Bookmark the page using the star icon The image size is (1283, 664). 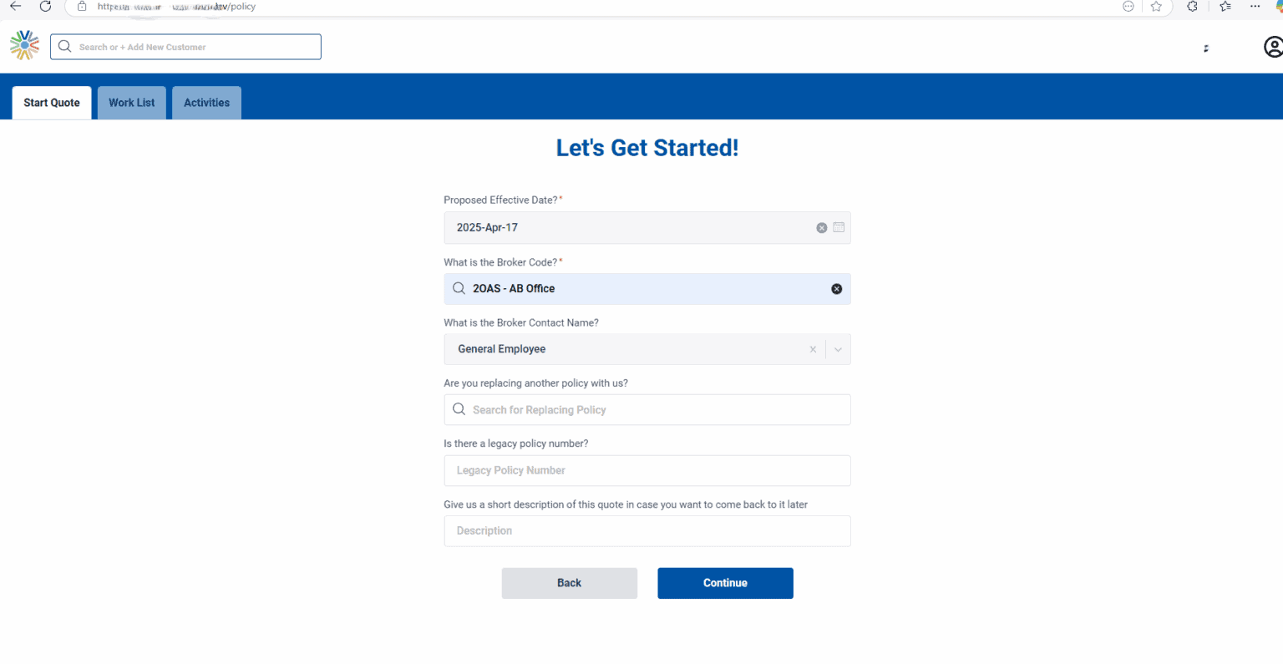pyautogui.click(x=1158, y=7)
